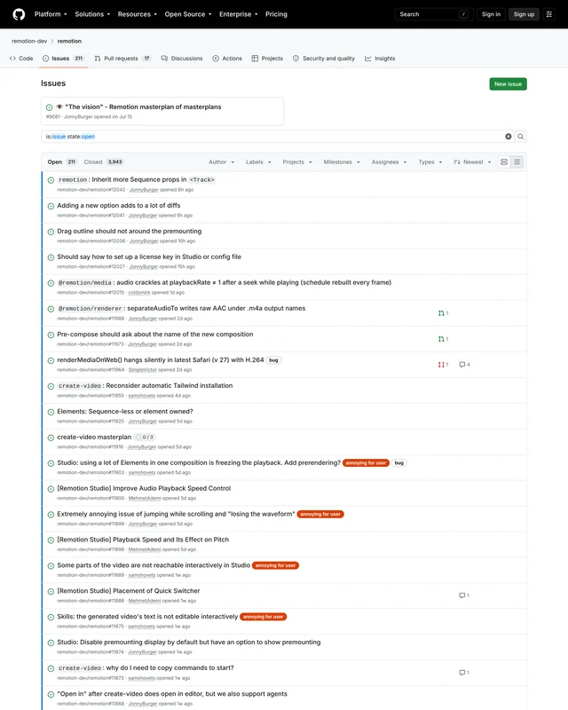Click bug label on Studio Elements freezing issue
The image size is (568, 710).
399,463
